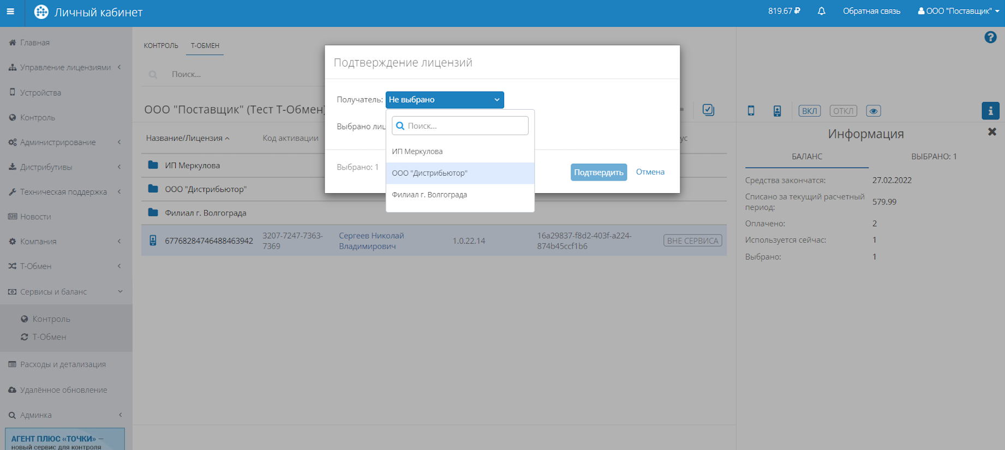Screen dimensions: 1005x450
Task: Click the blue info panel icon
Action: click(x=990, y=111)
